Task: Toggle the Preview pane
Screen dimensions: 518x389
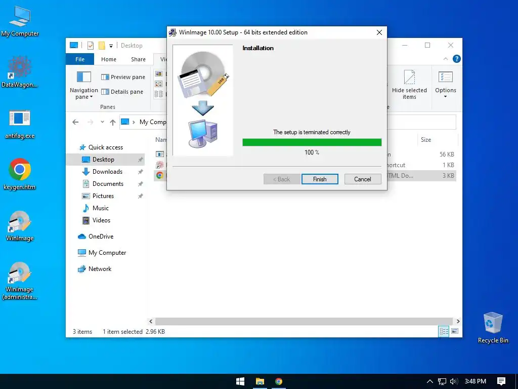Action: point(123,77)
